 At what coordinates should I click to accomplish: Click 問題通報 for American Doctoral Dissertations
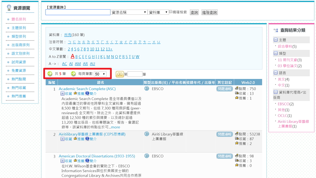click(x=225, y=156)
